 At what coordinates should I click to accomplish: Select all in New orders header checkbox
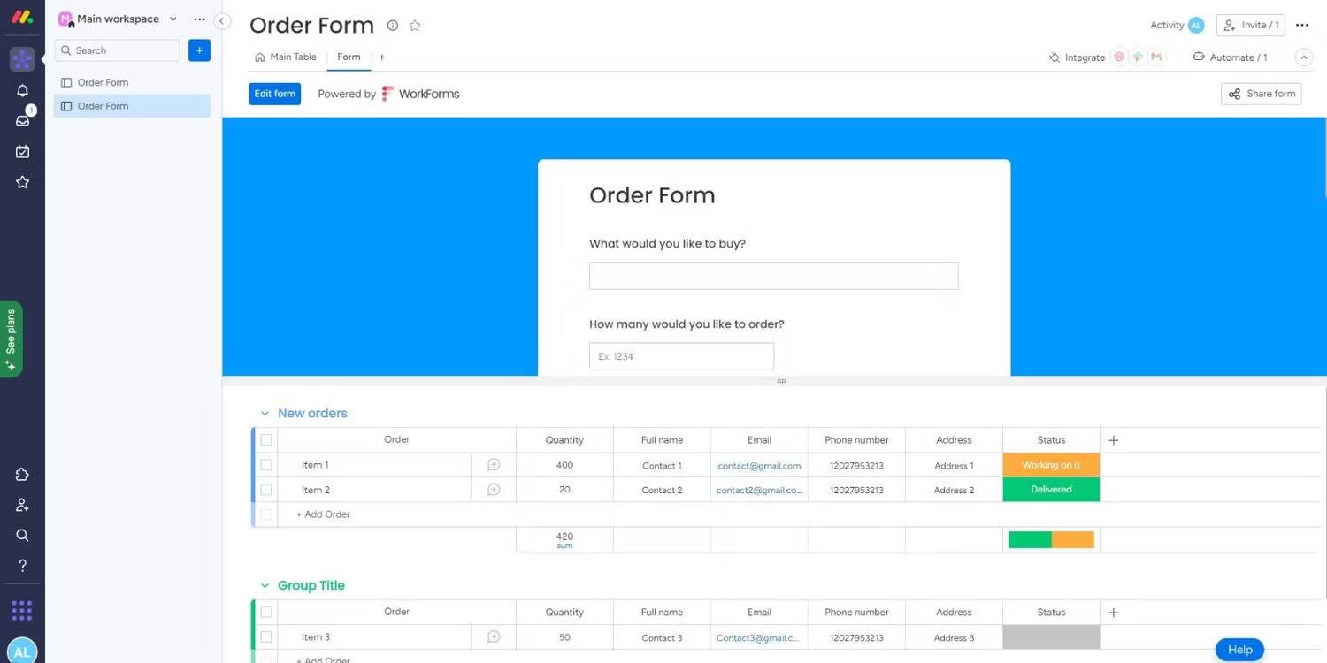coord(266,440)
